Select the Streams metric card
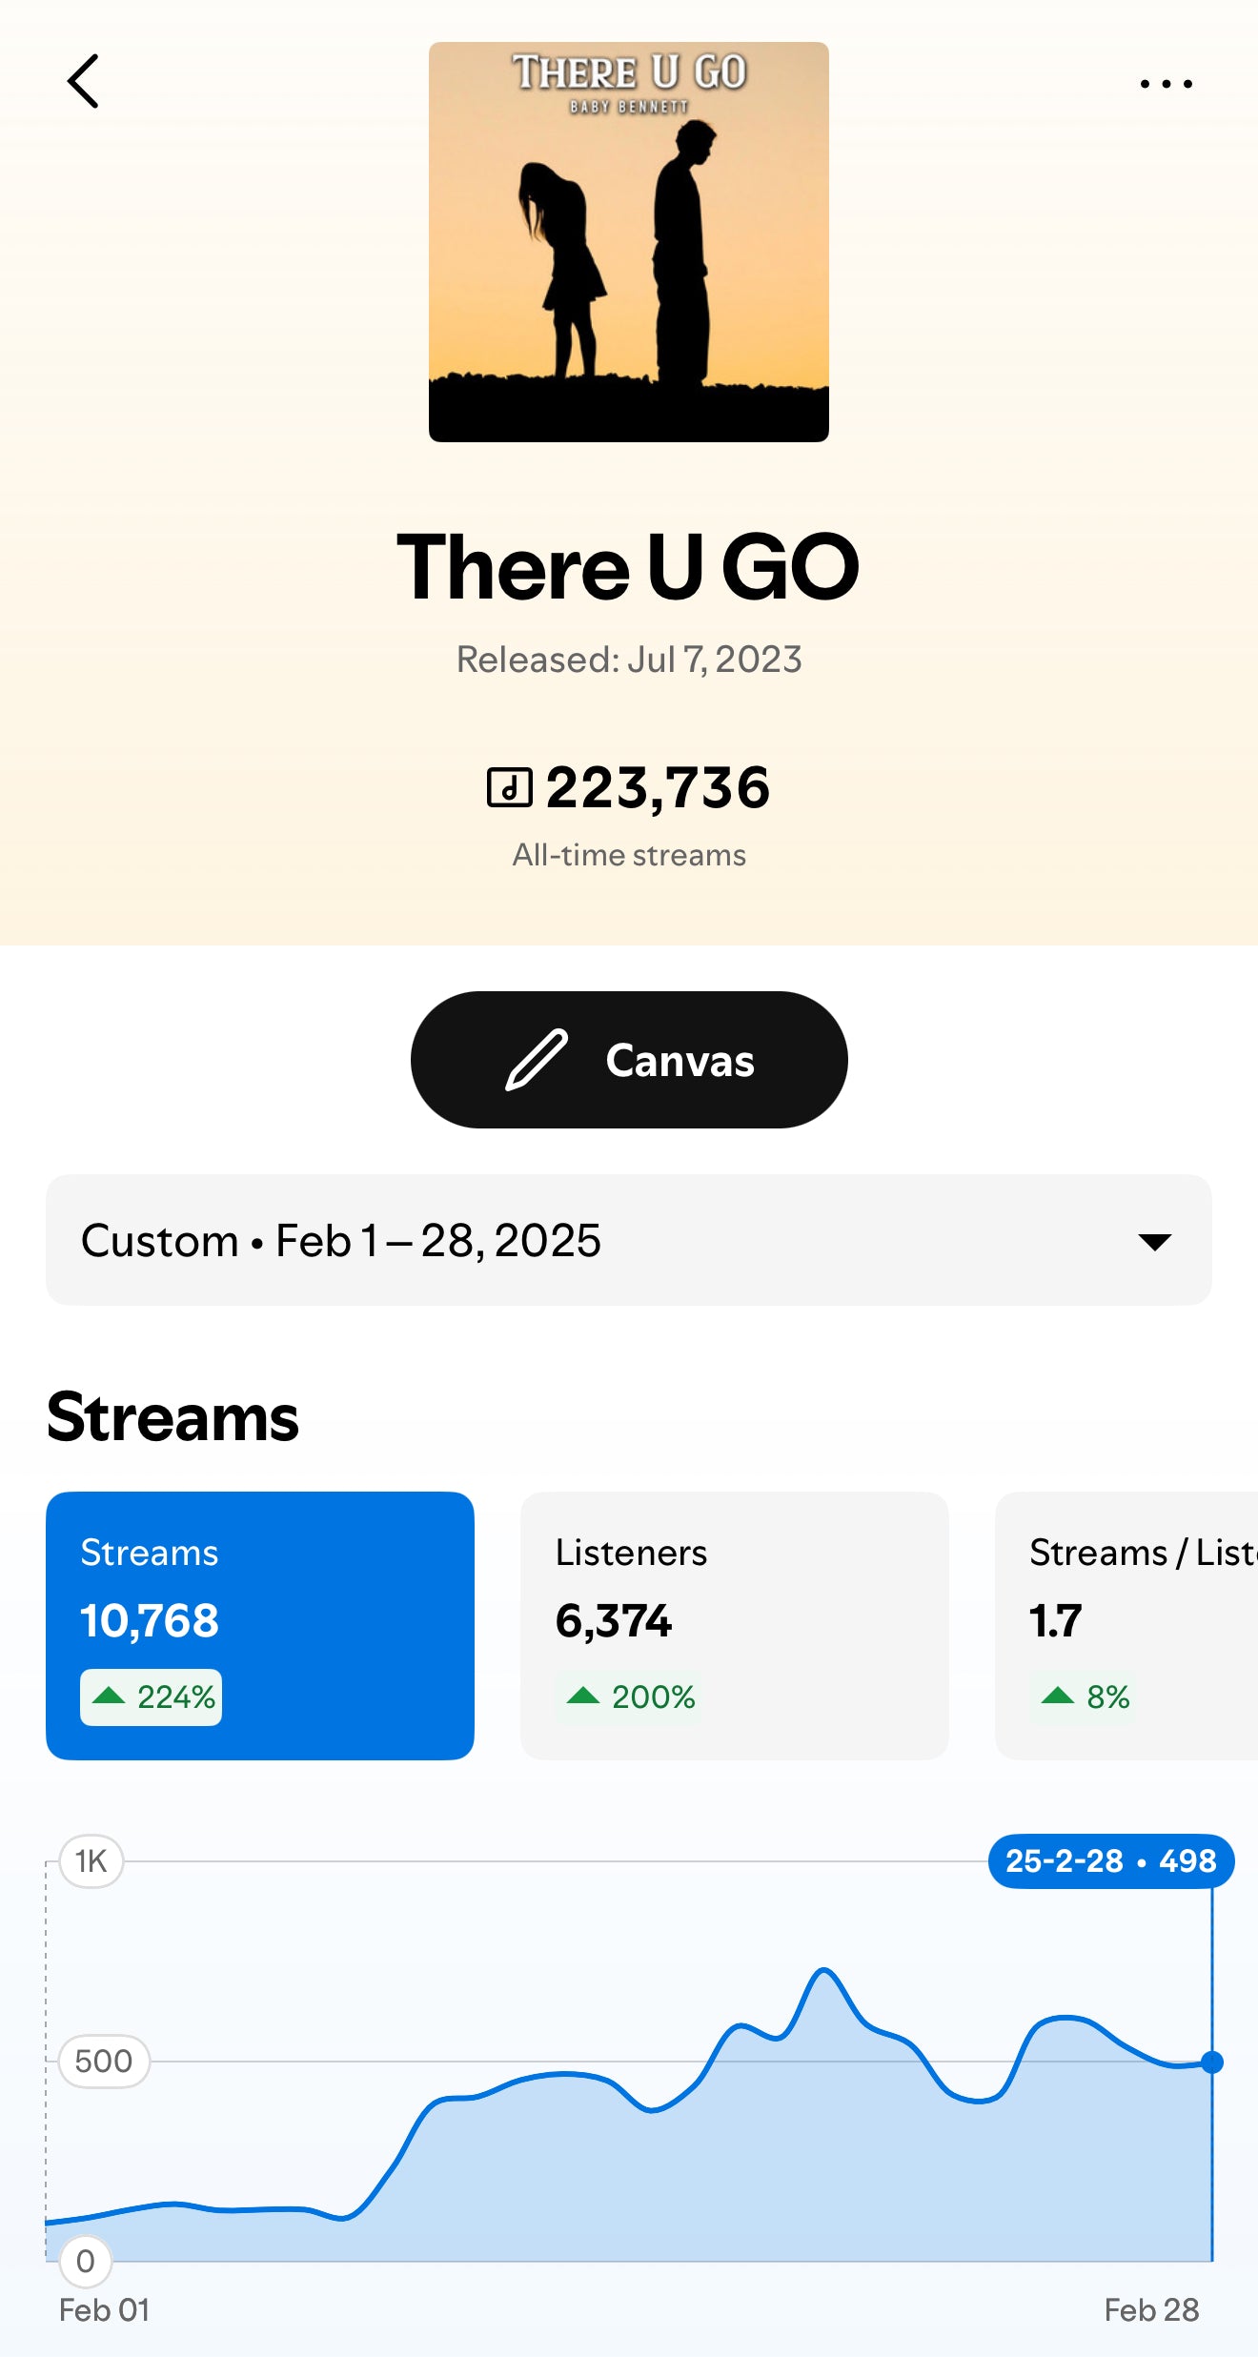 pos(259,1625)
